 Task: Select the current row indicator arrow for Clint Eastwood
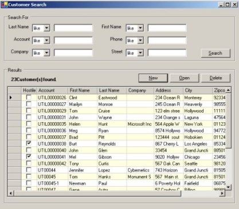11,98
